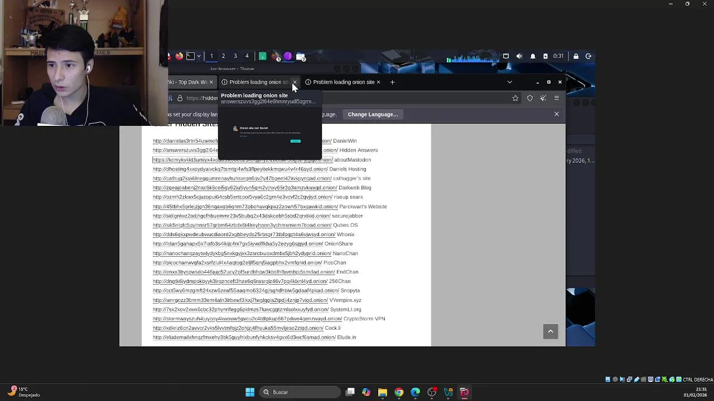Lock the screen via padlock icon

[576, 56]
